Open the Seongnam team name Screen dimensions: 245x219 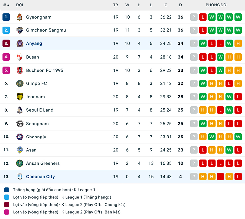(x=37, y=124)
